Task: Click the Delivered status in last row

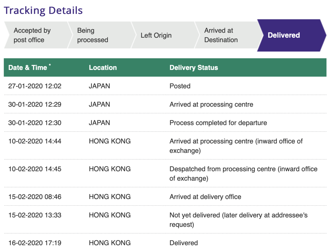Action: [183, 243]
